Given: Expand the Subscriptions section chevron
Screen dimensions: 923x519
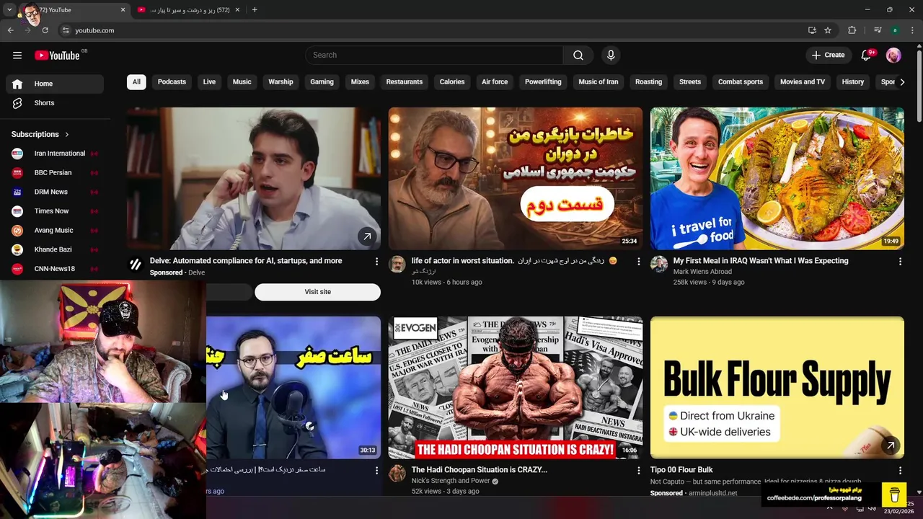Looking at the screenshot, I should [x=67, y=134].
